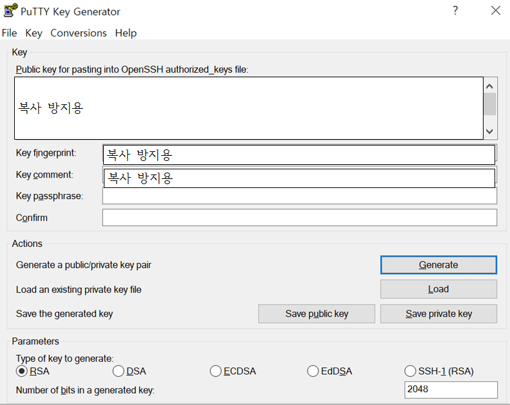Click 'Type of key to generate:' label

[x=64, y=358]
